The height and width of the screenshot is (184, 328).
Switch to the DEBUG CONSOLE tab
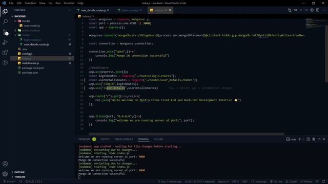tap(124, 139)
